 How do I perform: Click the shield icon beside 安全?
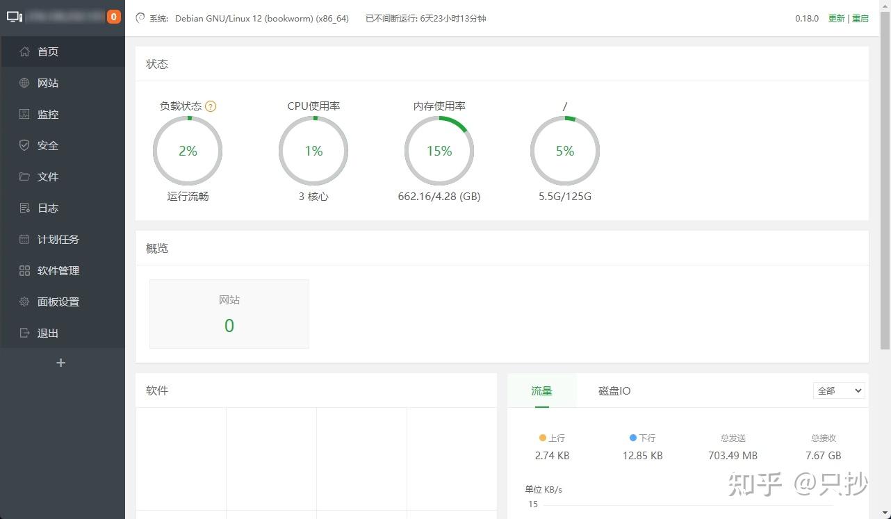[x=24, y=145]
